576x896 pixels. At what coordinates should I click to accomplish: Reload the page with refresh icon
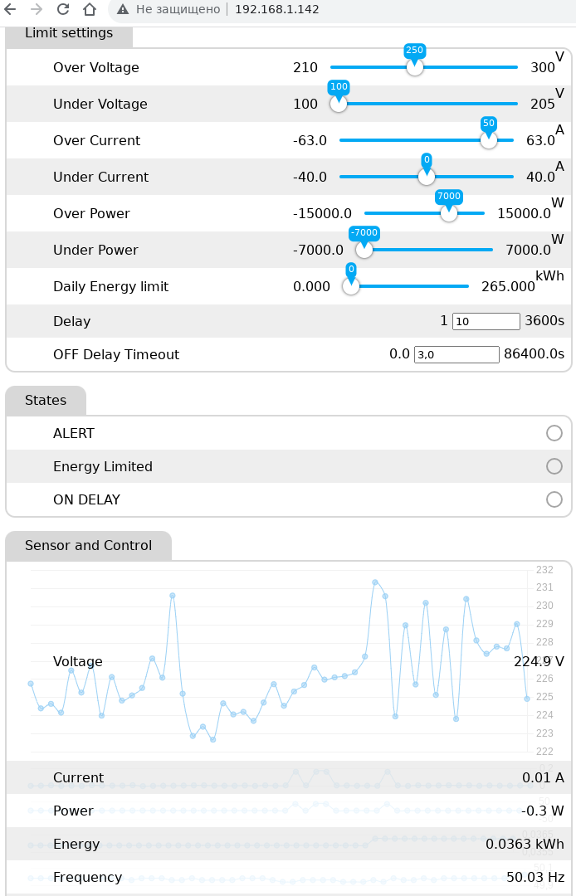point(63,9)
